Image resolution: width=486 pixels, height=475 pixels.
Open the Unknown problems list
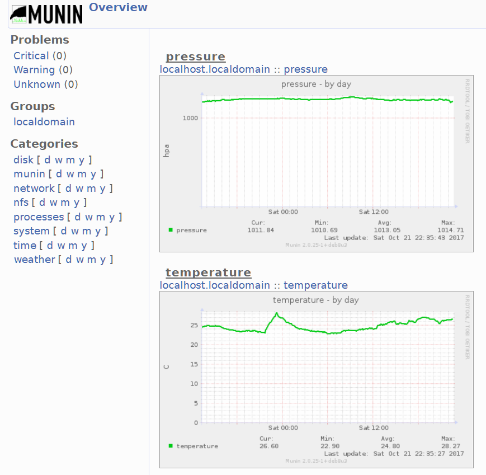(x=37, y=84)
